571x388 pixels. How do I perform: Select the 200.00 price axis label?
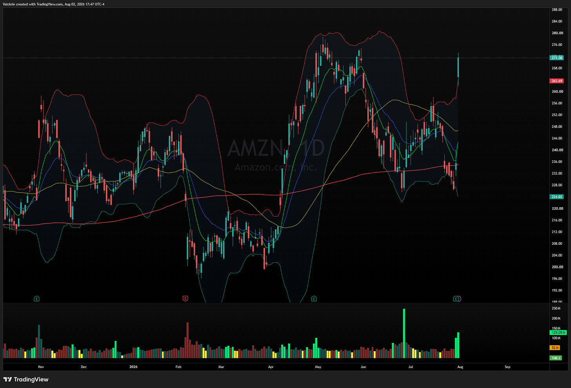[557, 267]
